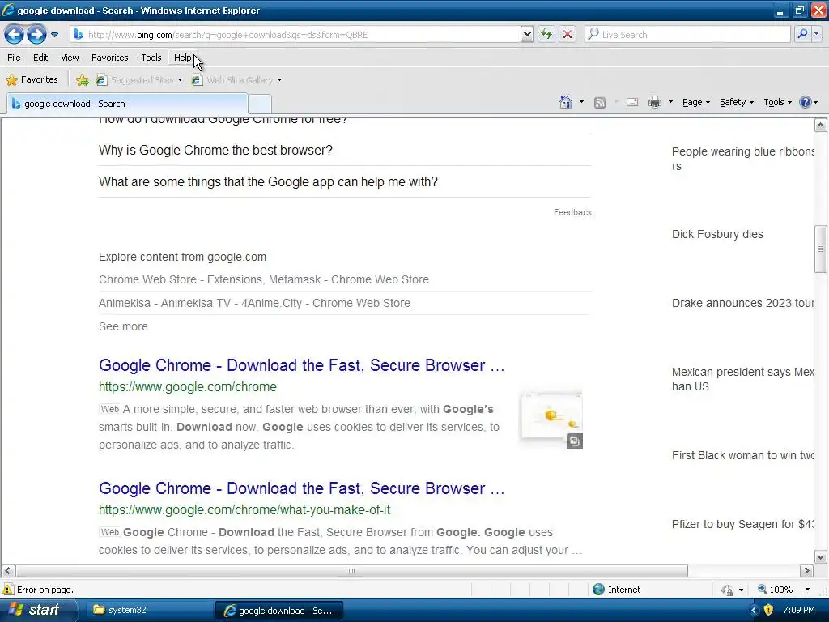Screen dimensions: 829x622
Task: Click the vertical scrollbar down arrow
Action: [821, 557]
